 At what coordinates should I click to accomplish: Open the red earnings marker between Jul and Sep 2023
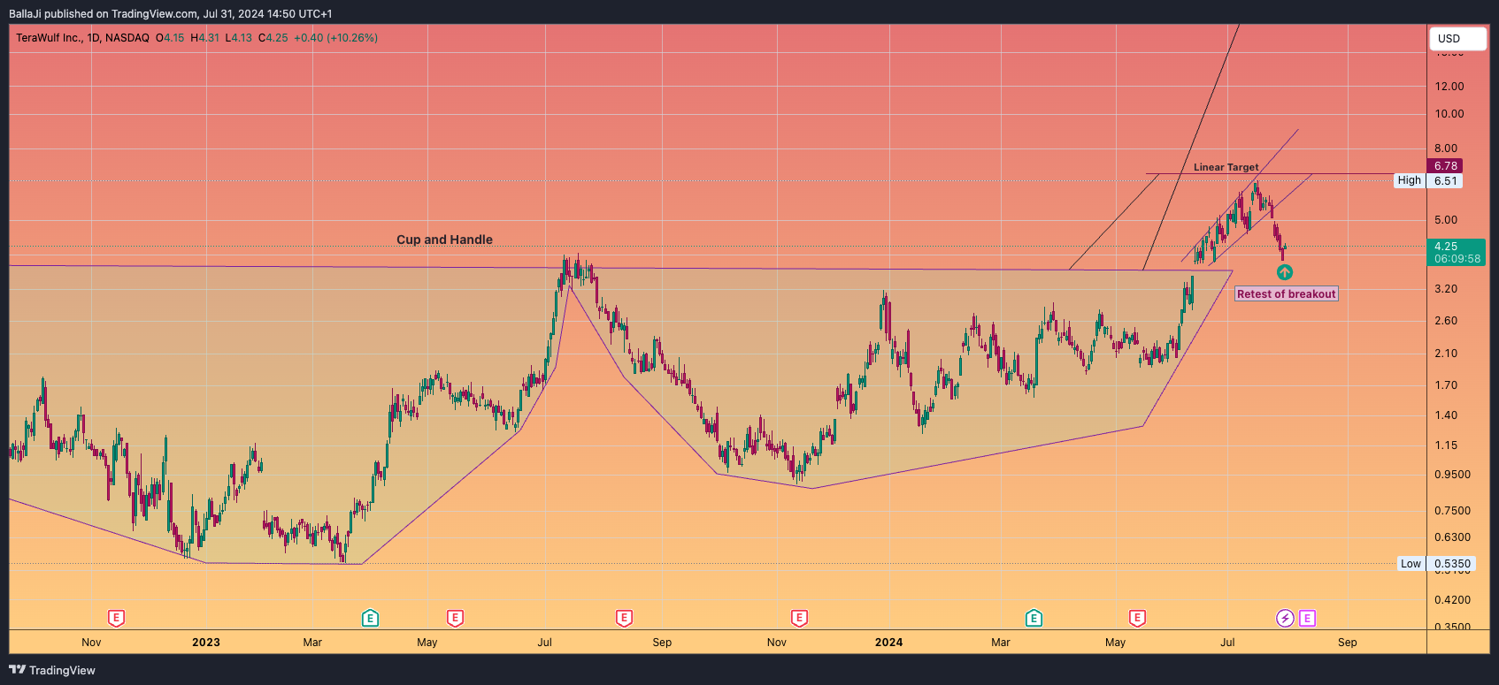(624, 619)
